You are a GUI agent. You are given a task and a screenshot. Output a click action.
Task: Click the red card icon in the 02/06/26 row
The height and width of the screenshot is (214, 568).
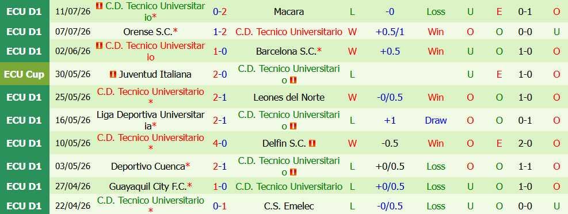[99, 45]
